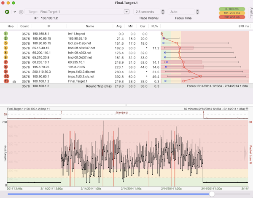Click the timeline slider handle at bottom

(212, 194)
